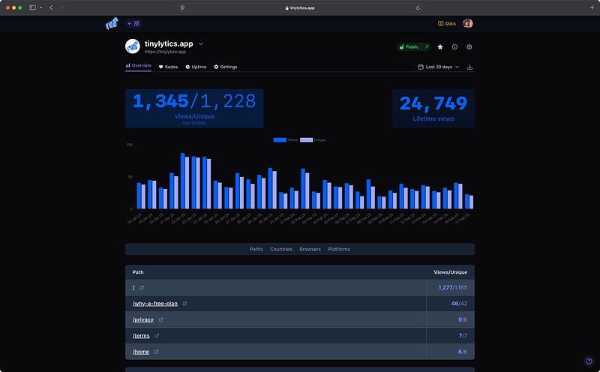Open the /why-a-free-plan path link

155,304
